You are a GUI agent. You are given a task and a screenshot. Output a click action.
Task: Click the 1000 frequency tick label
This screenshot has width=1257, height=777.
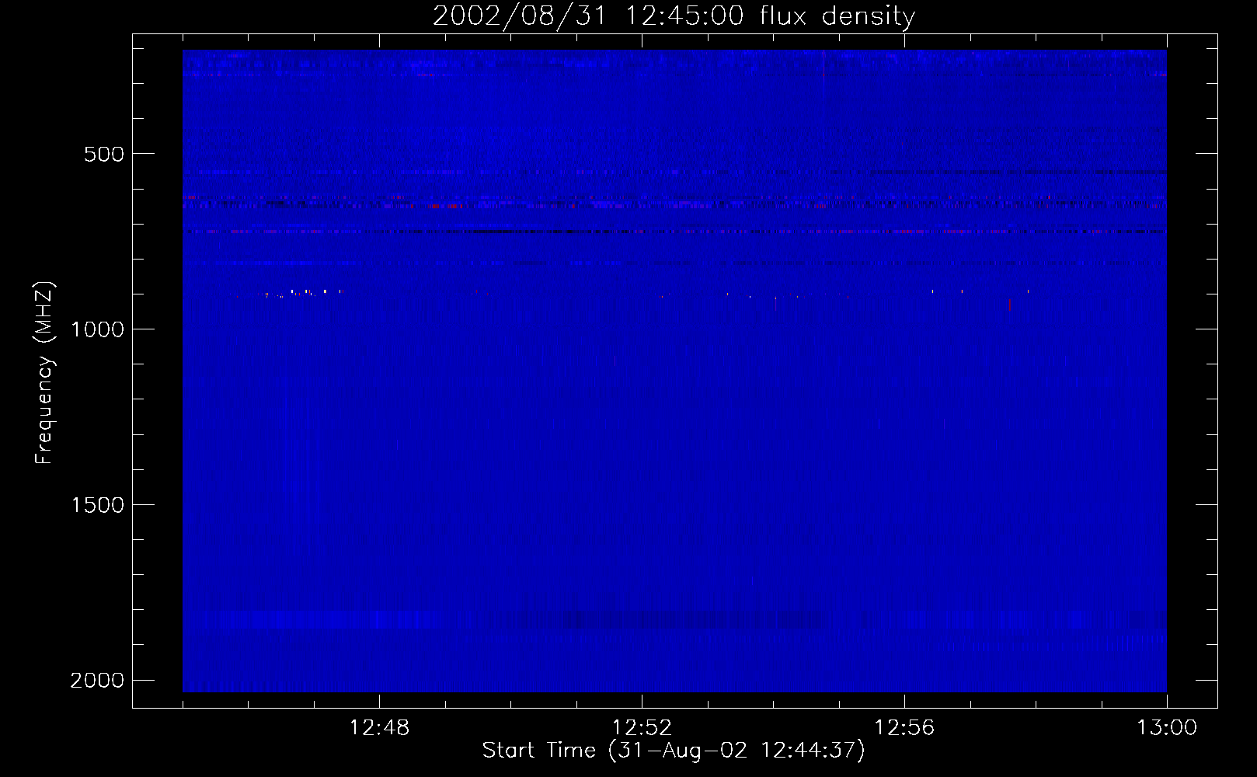click(97, 329)
